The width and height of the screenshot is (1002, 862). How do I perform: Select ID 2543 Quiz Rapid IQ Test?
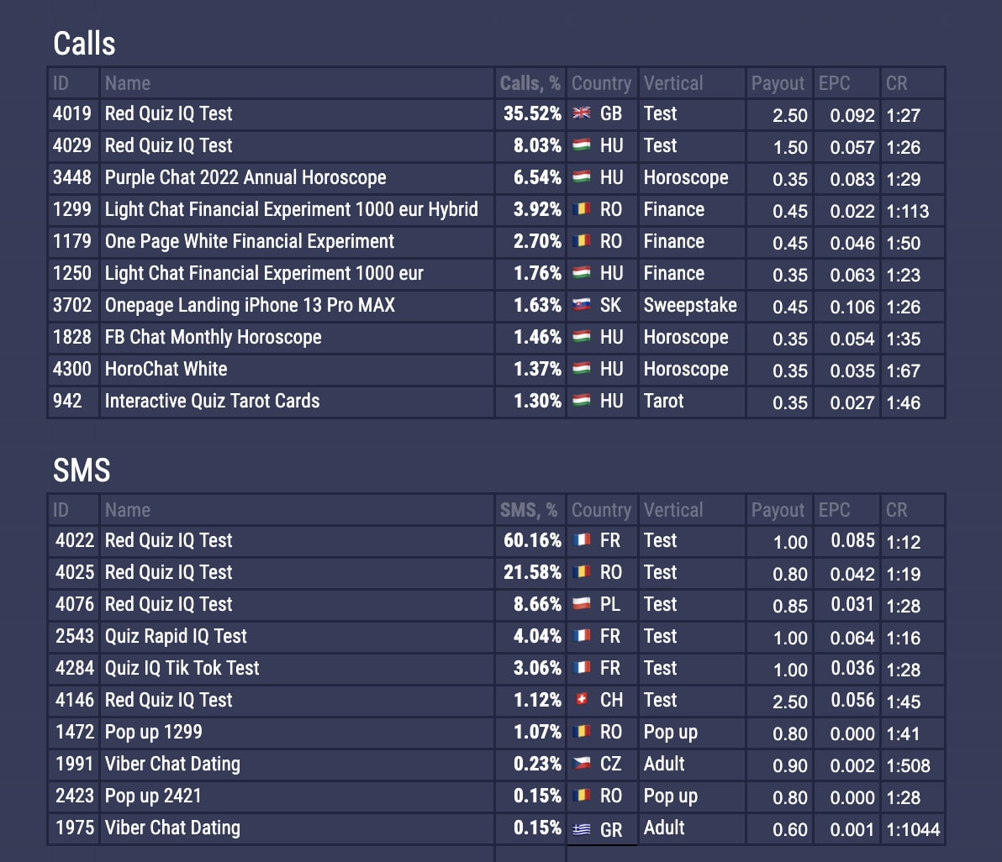click(176, 636)
